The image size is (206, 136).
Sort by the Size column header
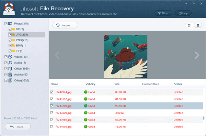click(117, 84)
